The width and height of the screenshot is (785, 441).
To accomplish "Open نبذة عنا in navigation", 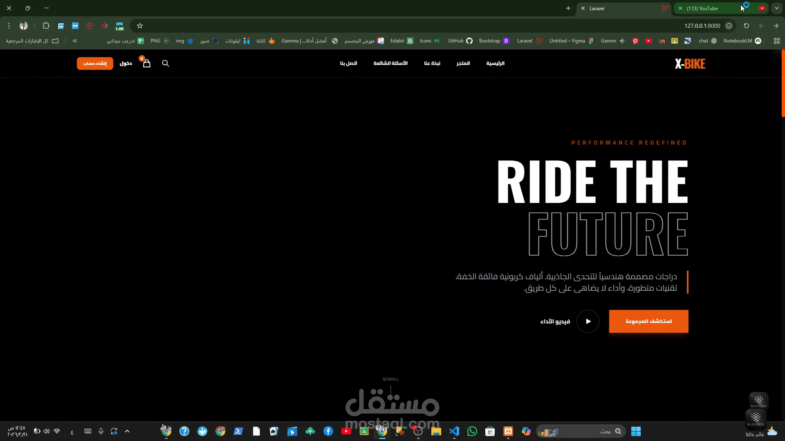I will coord(432,63).
